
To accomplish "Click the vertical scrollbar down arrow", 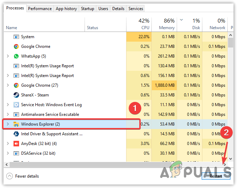I will [x=230, y=159].
